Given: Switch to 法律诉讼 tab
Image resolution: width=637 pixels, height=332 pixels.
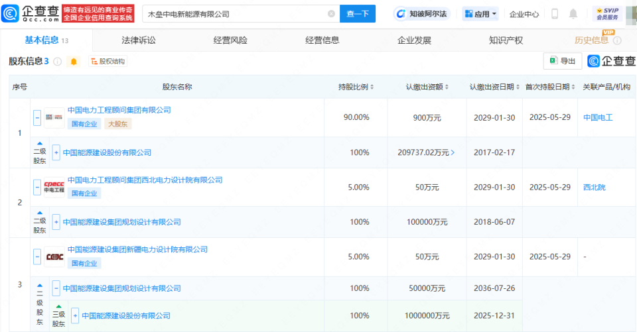Looking at the screenshot, I should tap(139, 40).
